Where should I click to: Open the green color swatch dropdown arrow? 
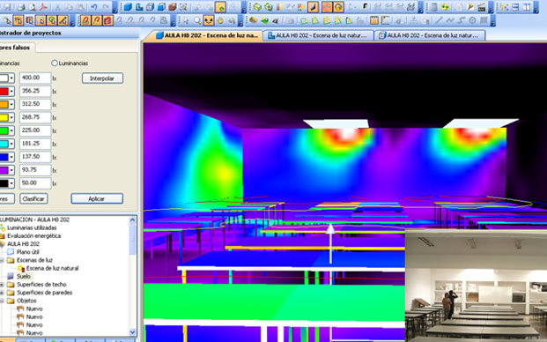[11, 130]
